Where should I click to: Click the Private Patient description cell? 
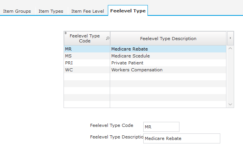point(168,63)
